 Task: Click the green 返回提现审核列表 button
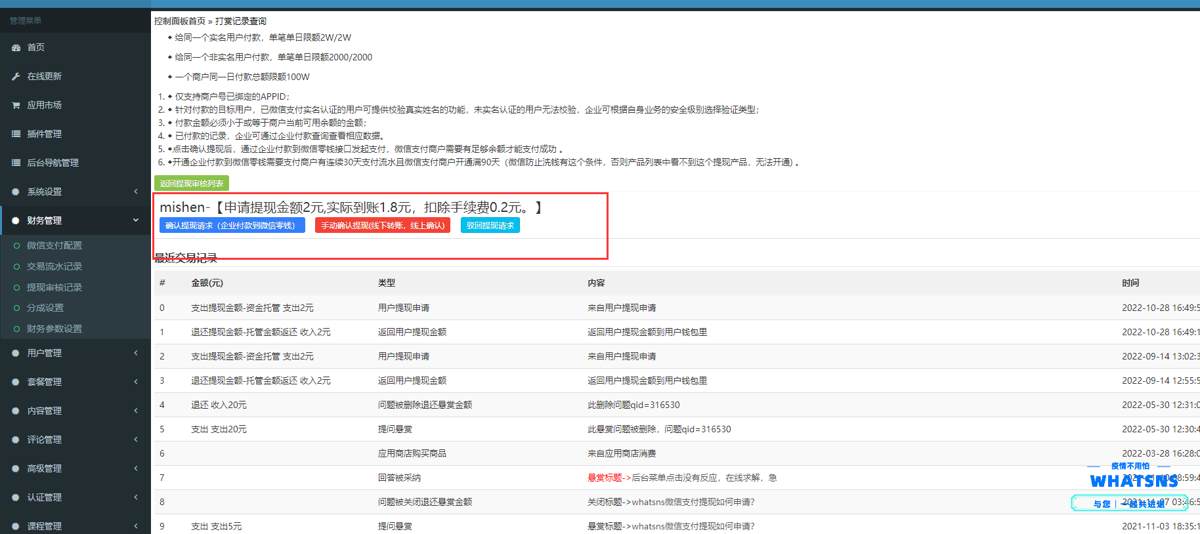click(192, 183)
